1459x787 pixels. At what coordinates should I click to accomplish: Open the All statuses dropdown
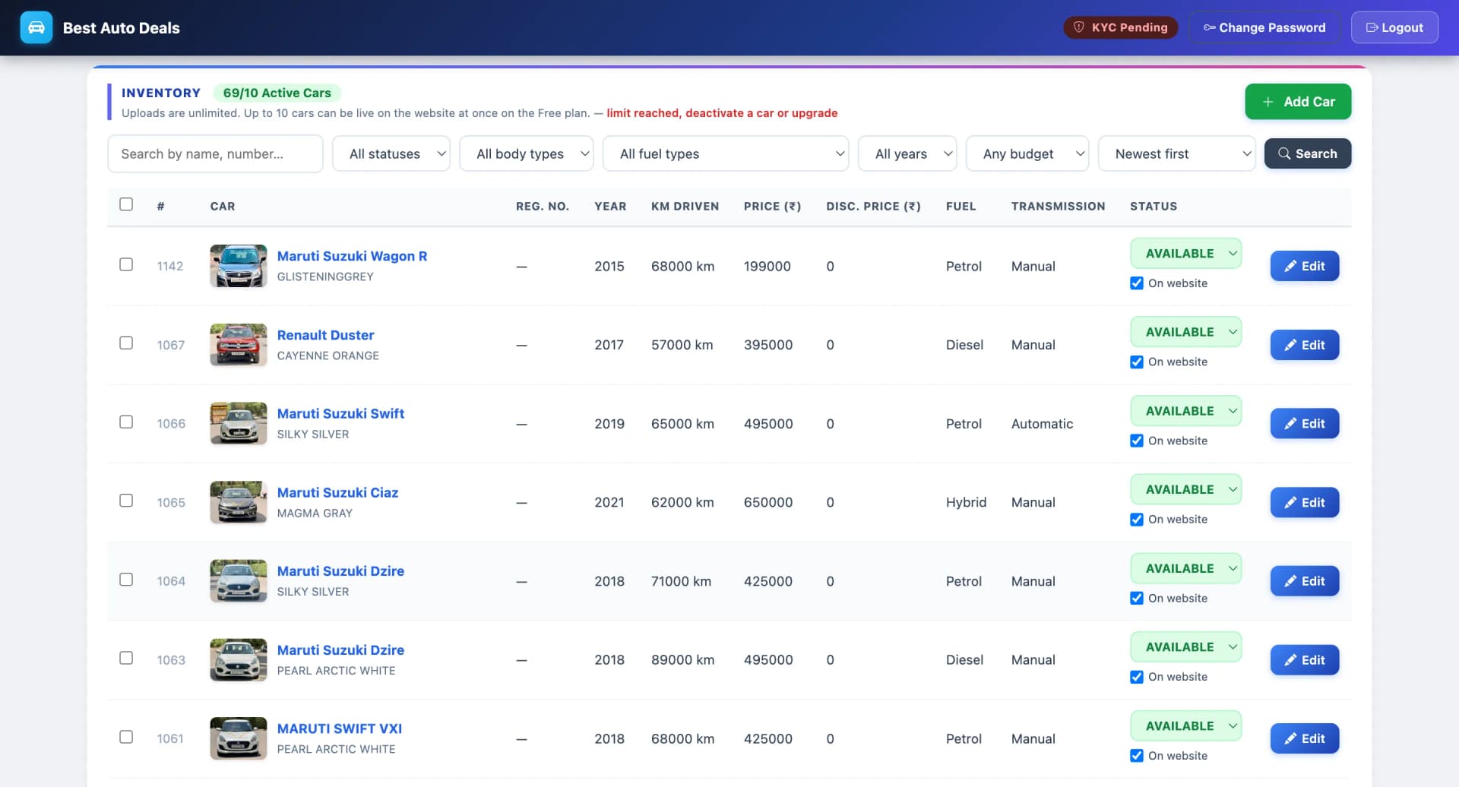pyautogui.click(x=391, y=153)
